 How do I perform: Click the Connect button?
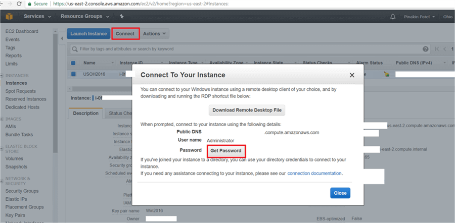click(x=125, y=34)
